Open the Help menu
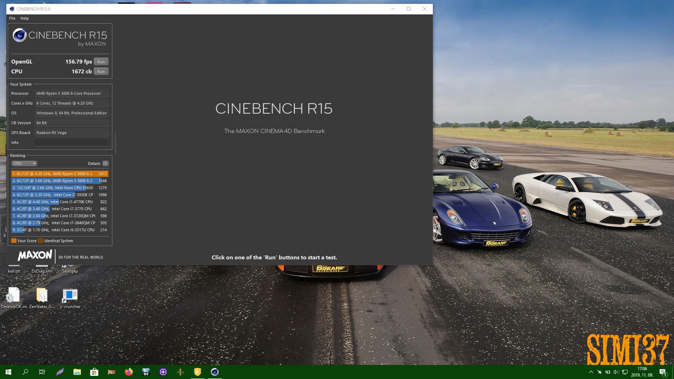 point(24,18)
